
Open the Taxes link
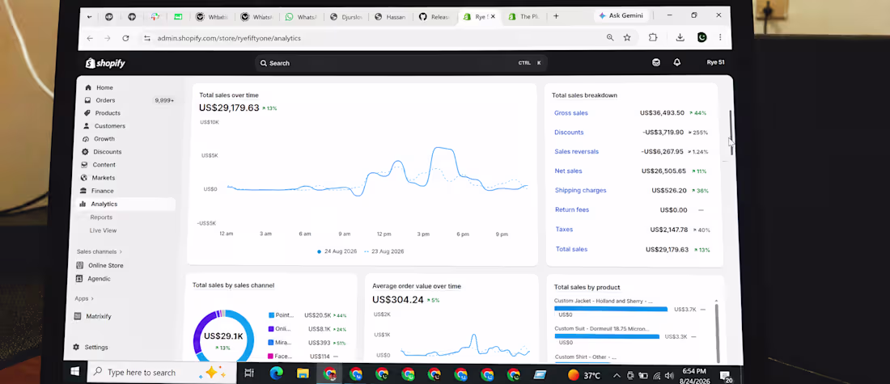(564, 229)
